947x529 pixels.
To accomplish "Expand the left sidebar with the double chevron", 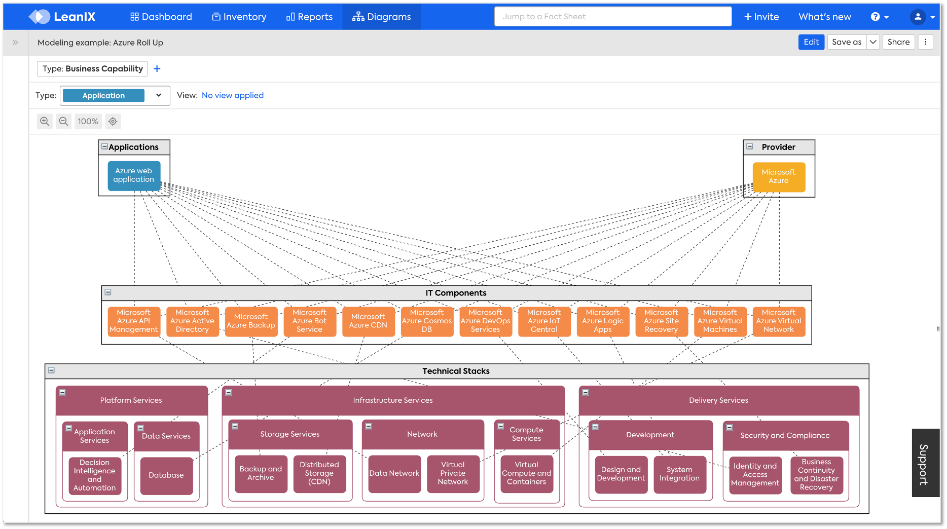I will pyautogui.click(x=15, y=43).
